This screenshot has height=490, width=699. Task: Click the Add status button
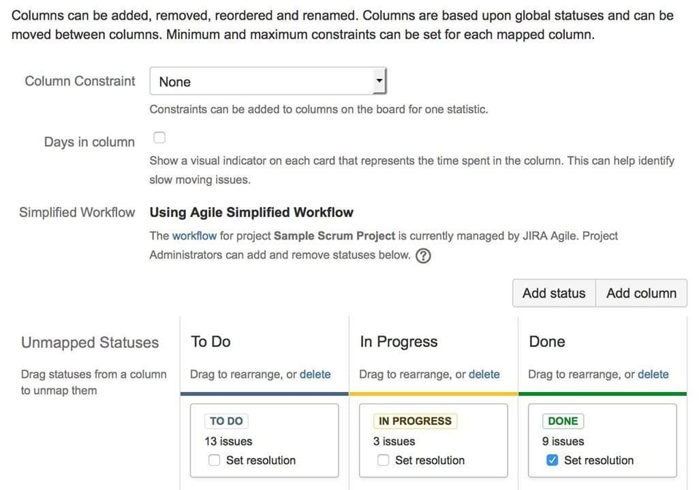[554, 293]
